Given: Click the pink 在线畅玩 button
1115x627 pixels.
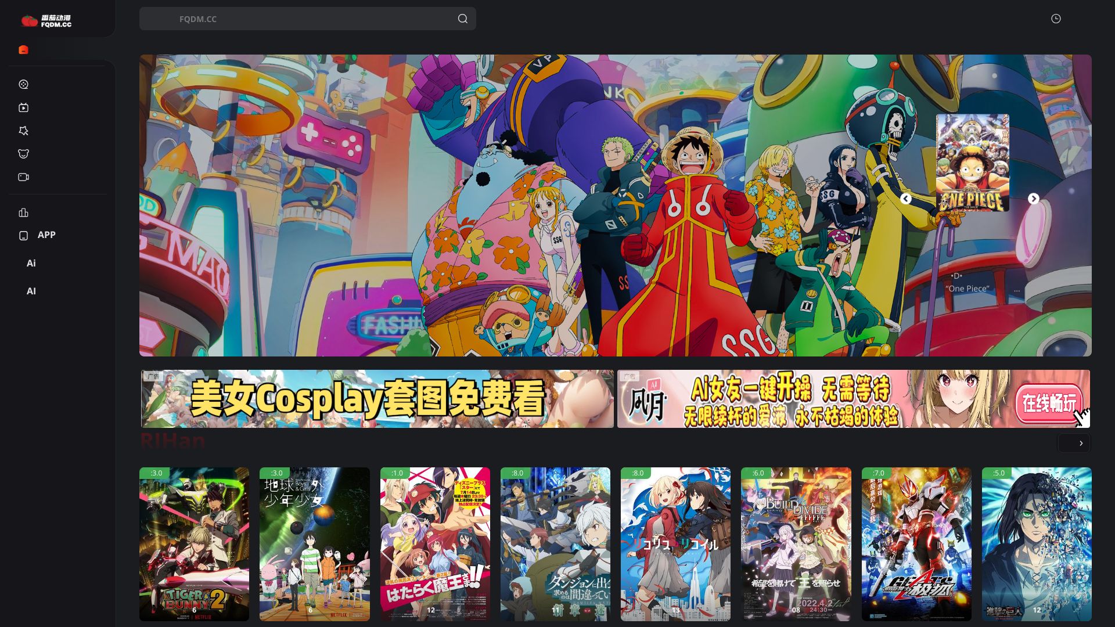Looking at the screenshot, I should pyautogui.click(x=1049, y=403).
